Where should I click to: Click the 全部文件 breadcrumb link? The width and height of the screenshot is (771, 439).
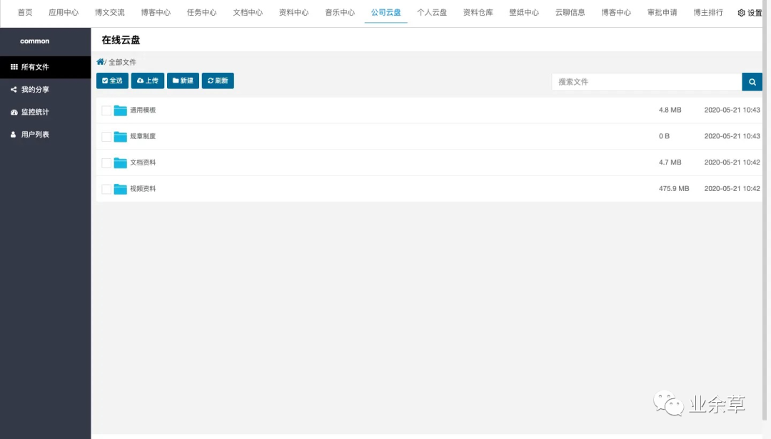click(123, 63)
